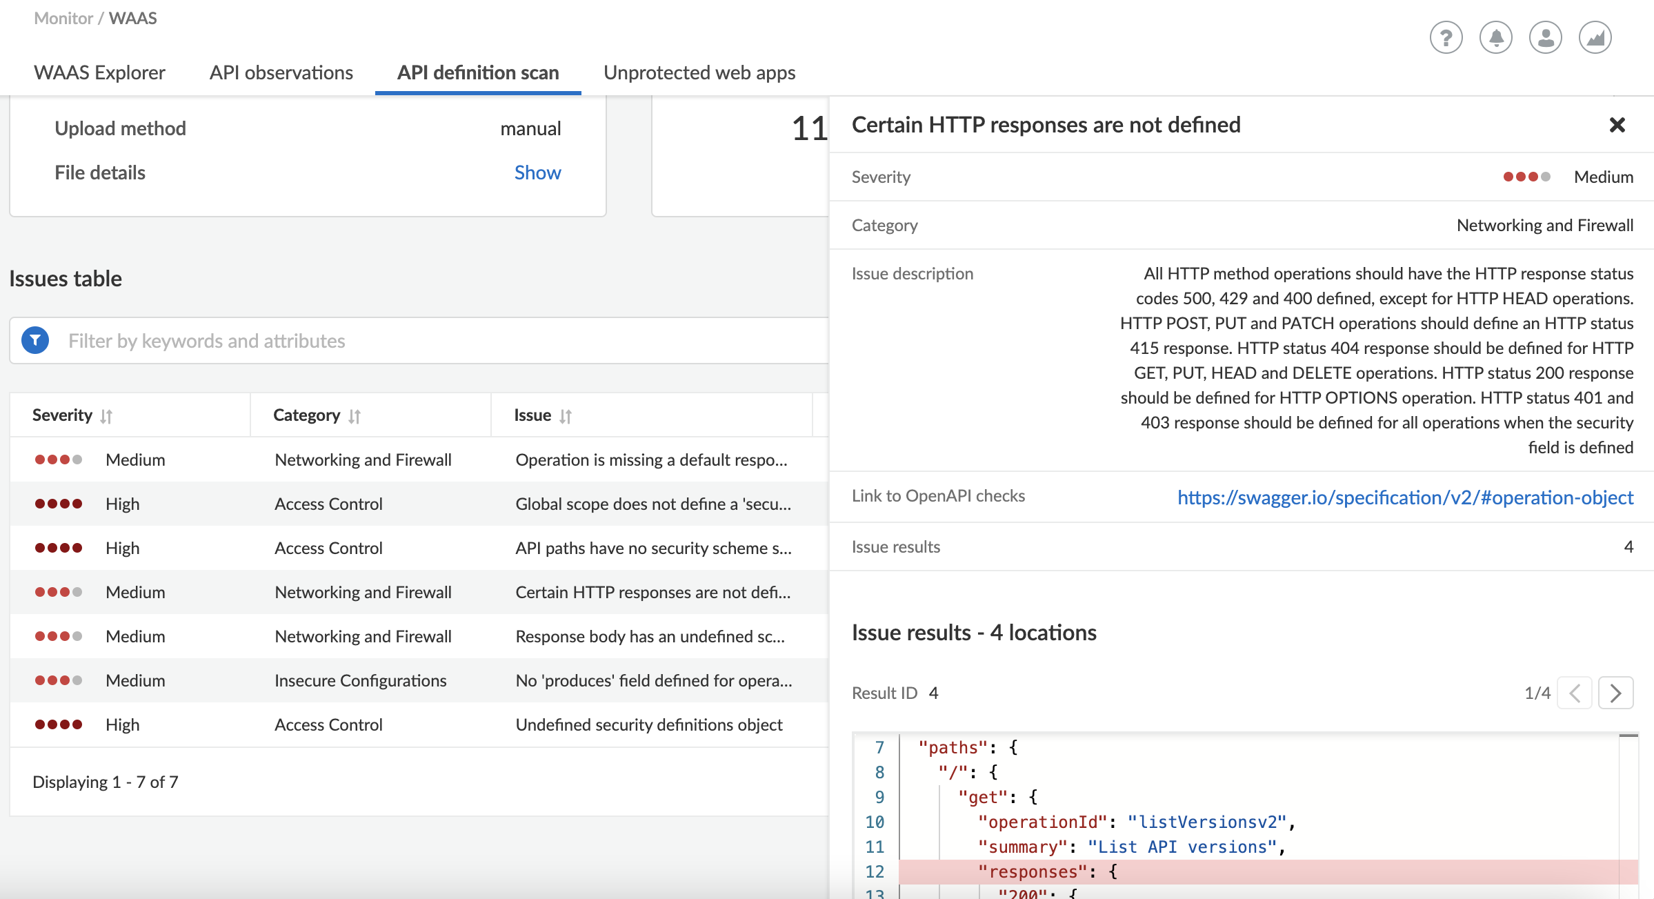Close the issue details panel
Viewport: 1654px width, 899px height.
(x=1617, y=125)
